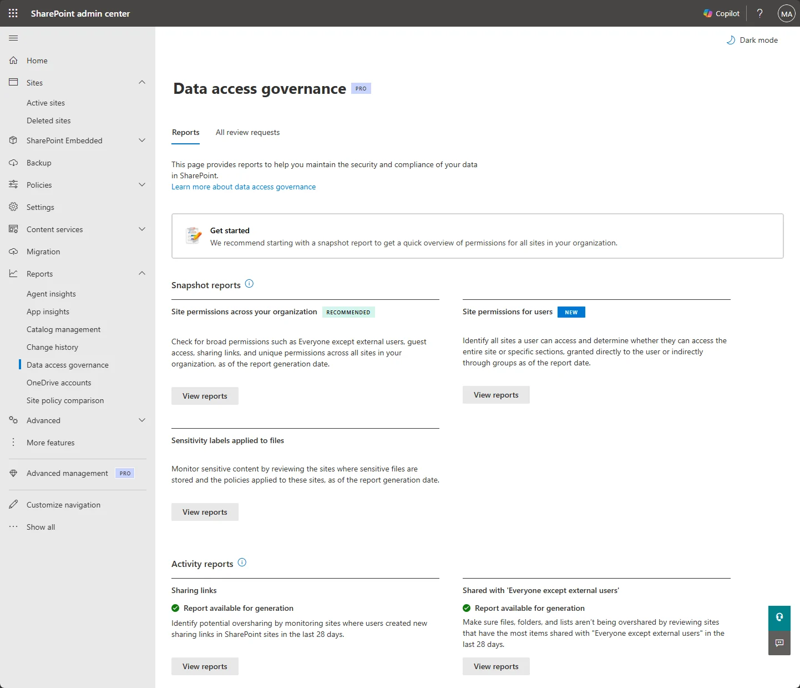This screenshot has height=688, width=800.
Task: Click the Activity reports info icon
Action: pyautogui.click(x=242, y=563)
